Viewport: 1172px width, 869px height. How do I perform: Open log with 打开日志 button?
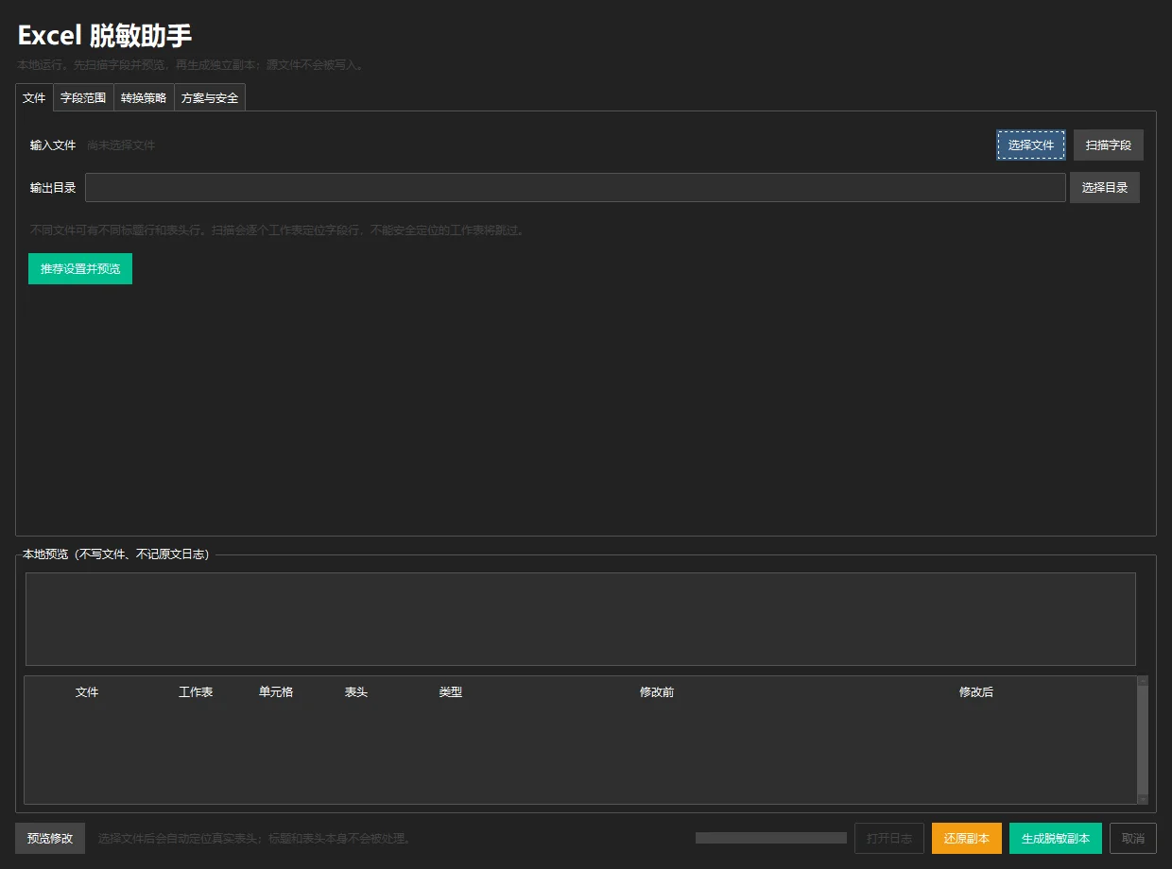(x=889, y=839)
